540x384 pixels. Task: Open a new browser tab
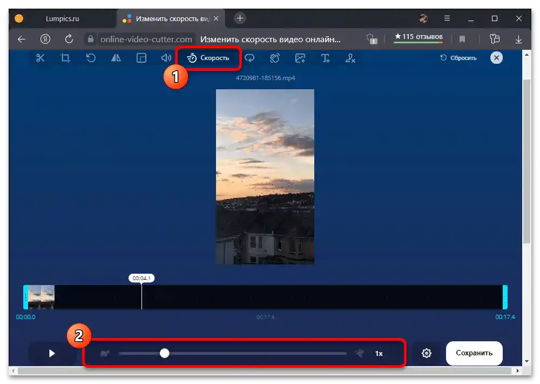(239, 18)
